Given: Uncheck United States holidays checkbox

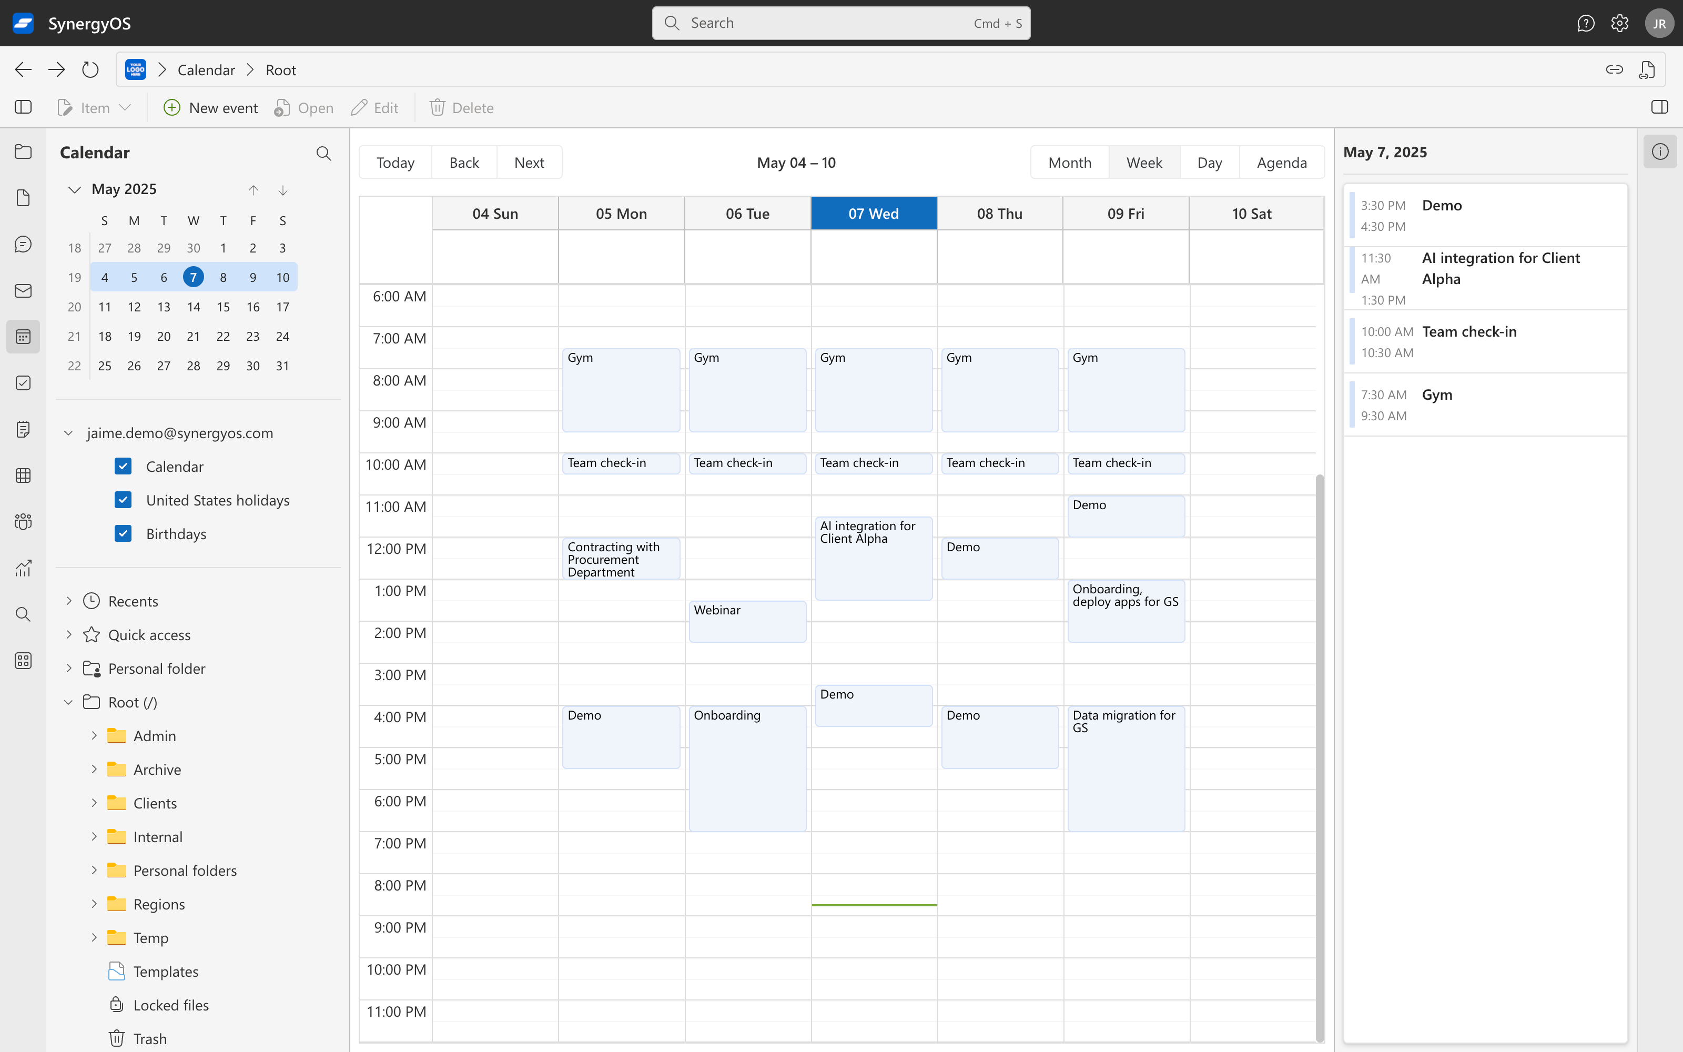Looking at the screenshot, I should pyautogui.click(x=123, y=500).
